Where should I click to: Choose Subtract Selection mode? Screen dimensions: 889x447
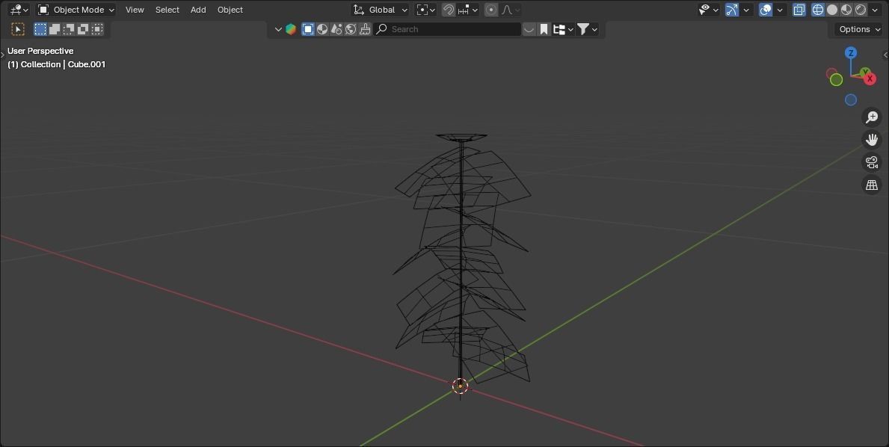(x=69, y=29)
